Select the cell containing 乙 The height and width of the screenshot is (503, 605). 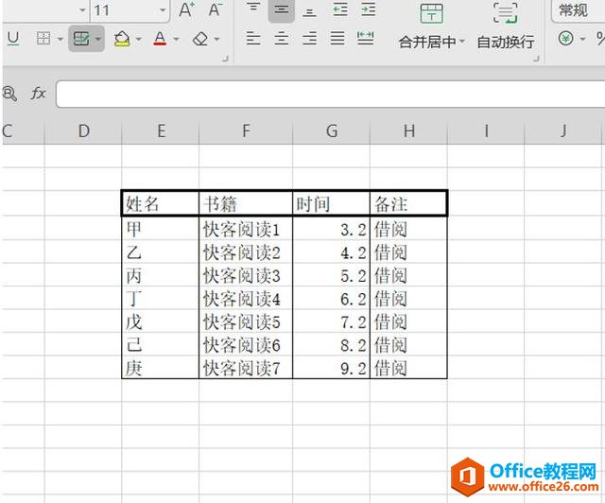pyautogui.click(x=161, y=252)
